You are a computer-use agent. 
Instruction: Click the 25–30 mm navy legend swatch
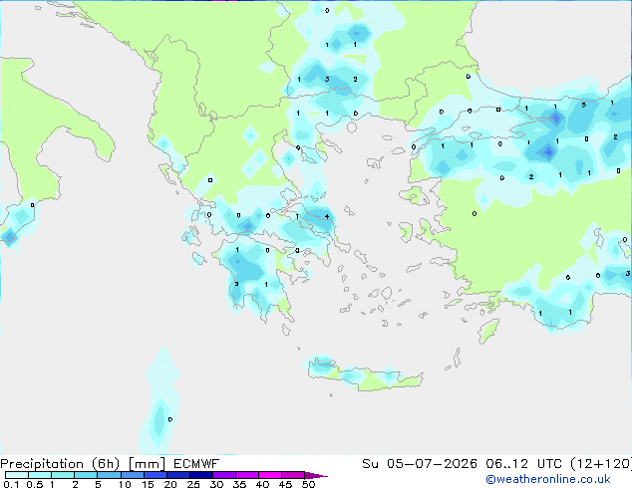[x=201, y=475]
